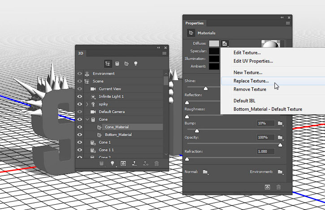The height and width of the screenshot is (210, 325).
Task: Click the Environment row icon
Action: 87,73
